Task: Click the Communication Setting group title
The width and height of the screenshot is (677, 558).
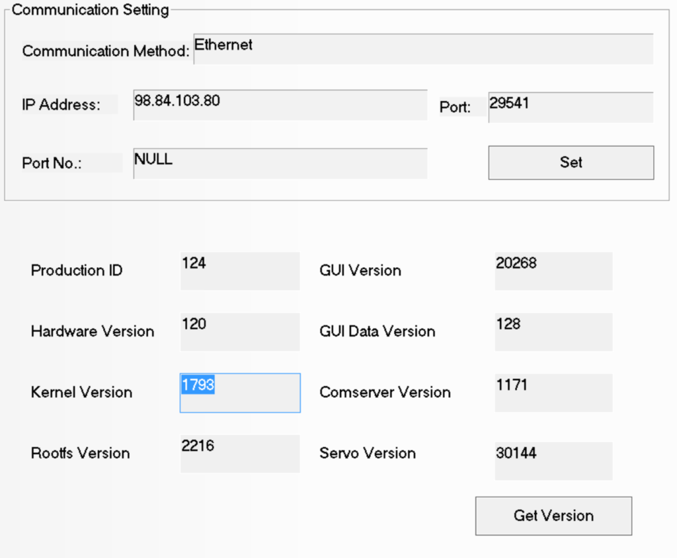Action: pyautogui.click(x=90, y=9)
